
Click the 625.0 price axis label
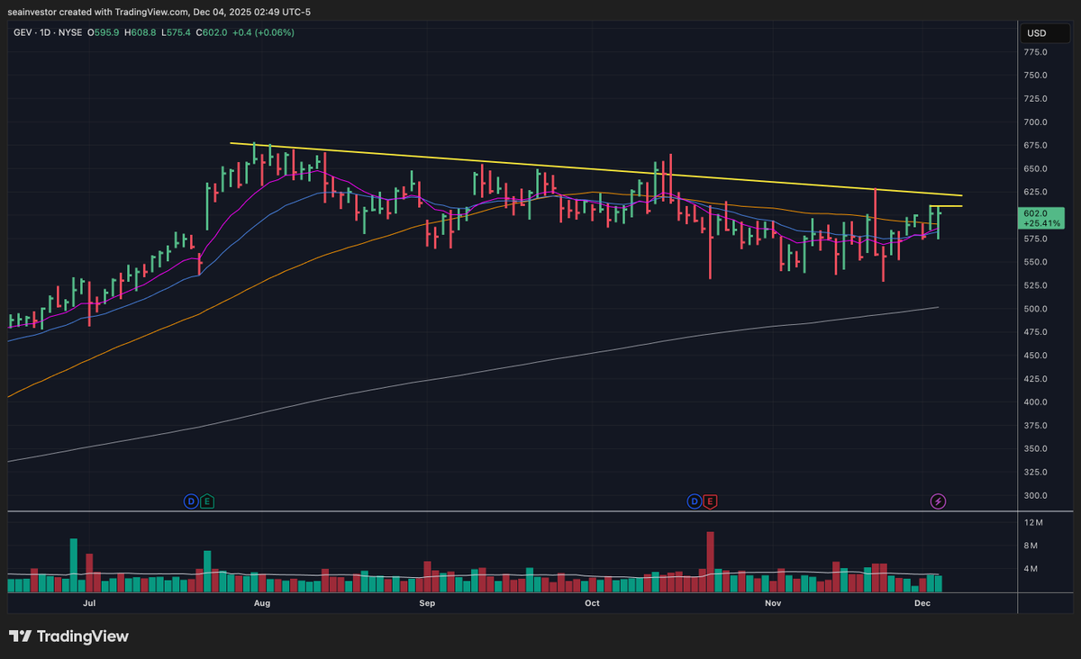[1036, 193]
